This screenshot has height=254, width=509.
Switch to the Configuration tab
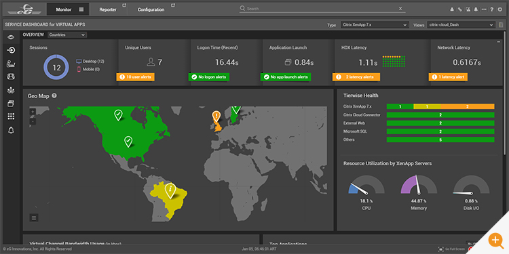coord(151,9)
